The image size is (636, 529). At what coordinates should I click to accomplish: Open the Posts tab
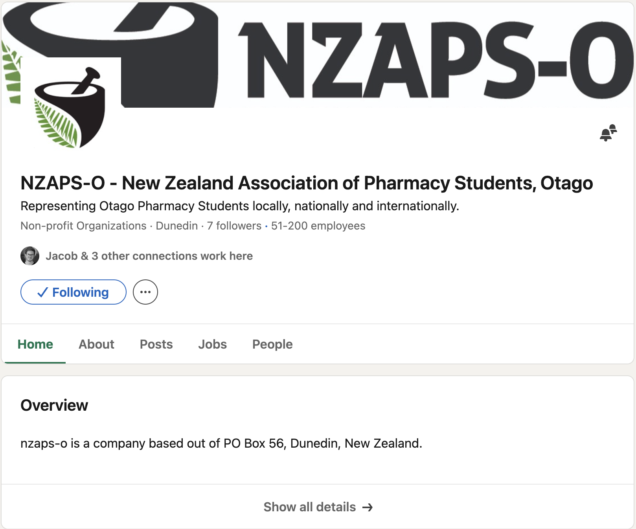pyautogui.click(x=156, y=344)
